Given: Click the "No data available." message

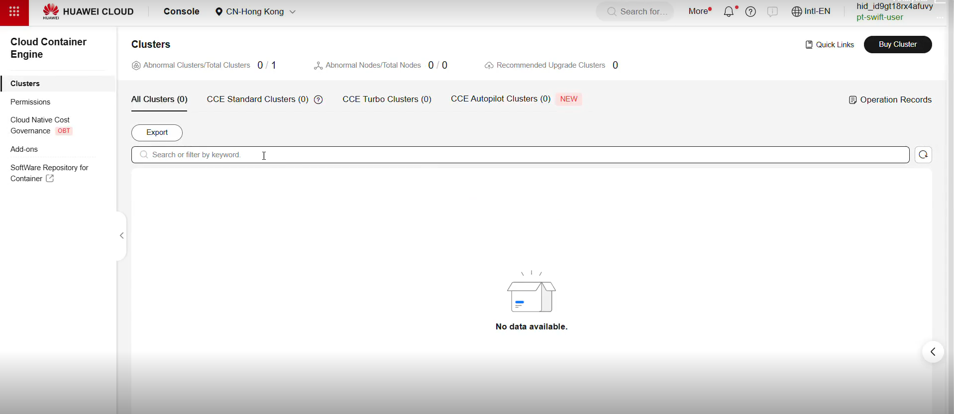Looking at the screenshot, I should 531,327.
